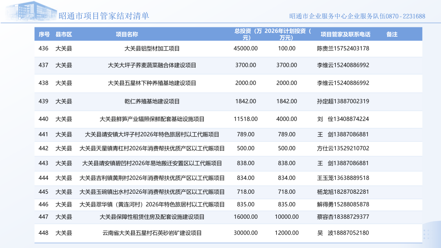Click planned investment value 10000.00

[287, 217]
